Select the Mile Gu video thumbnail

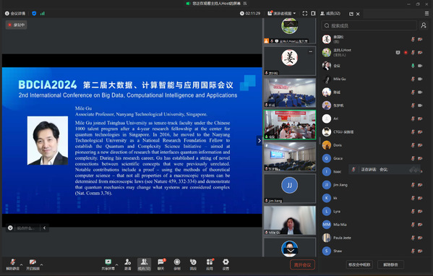click(x=290, y=220)
